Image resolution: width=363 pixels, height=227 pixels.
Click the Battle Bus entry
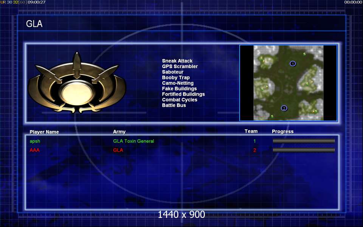click(x=174, y=106)
